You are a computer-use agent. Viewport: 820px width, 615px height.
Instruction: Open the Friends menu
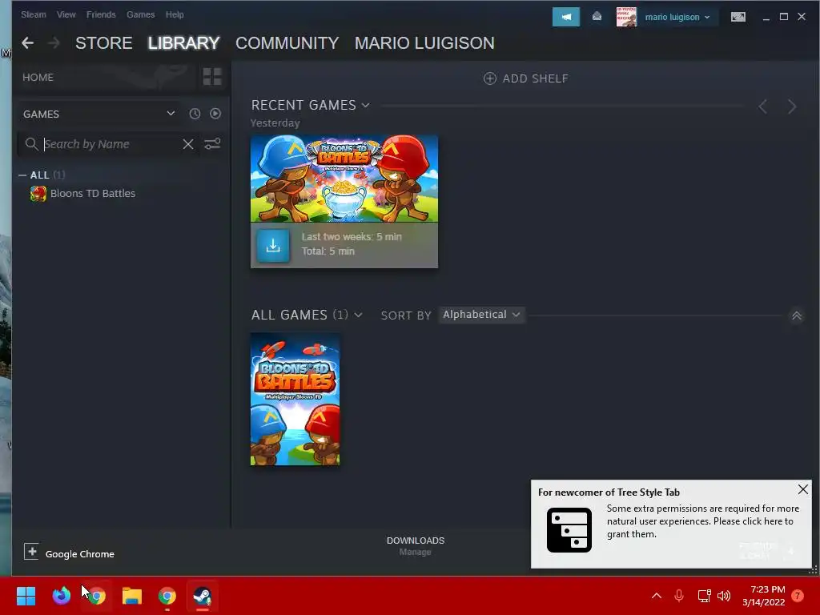(x=101, y=14)
